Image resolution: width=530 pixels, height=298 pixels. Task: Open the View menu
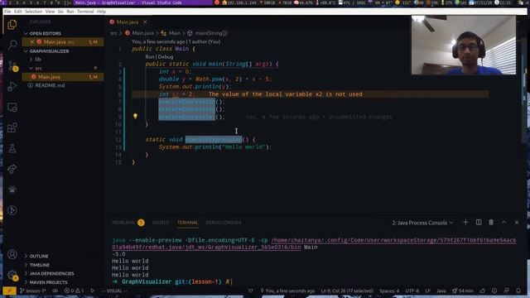point(50,12)
